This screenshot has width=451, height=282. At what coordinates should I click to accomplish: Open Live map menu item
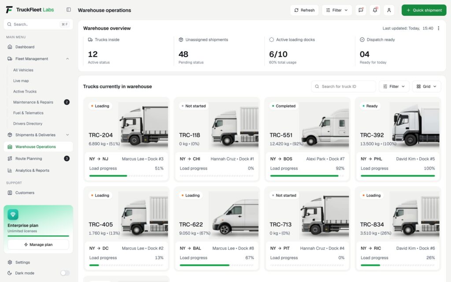pyautogui.click(x=21, y=81)
